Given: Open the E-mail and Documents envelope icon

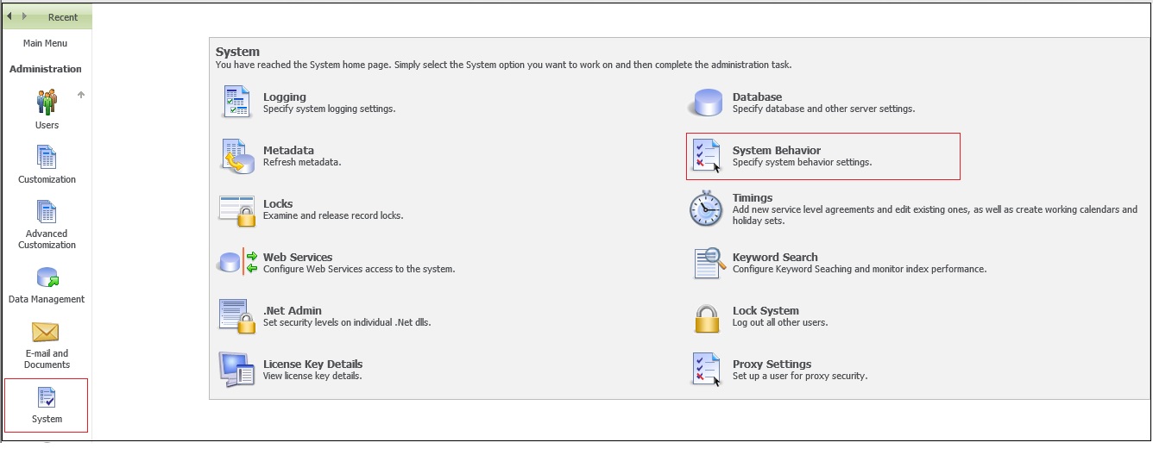Looking at the screenshot, I should [x=46, y=332].
